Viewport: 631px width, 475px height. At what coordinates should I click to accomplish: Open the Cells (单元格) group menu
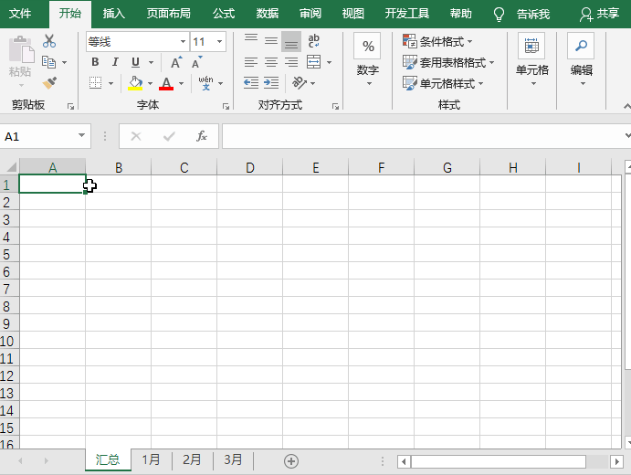tap(532, 60)
